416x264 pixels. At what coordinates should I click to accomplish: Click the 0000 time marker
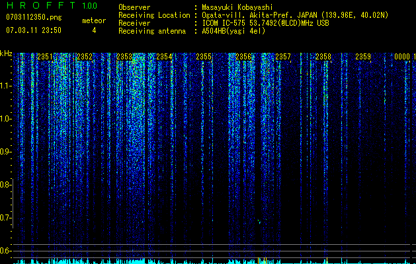tap(402, 57)
